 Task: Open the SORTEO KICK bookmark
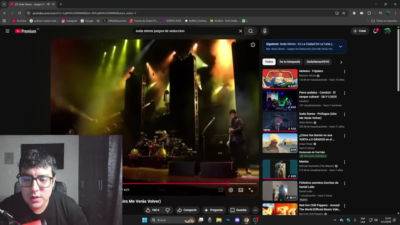[172, 21]
